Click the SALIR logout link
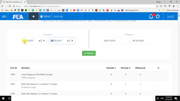180x101 pixels. [x=170, y=16]
